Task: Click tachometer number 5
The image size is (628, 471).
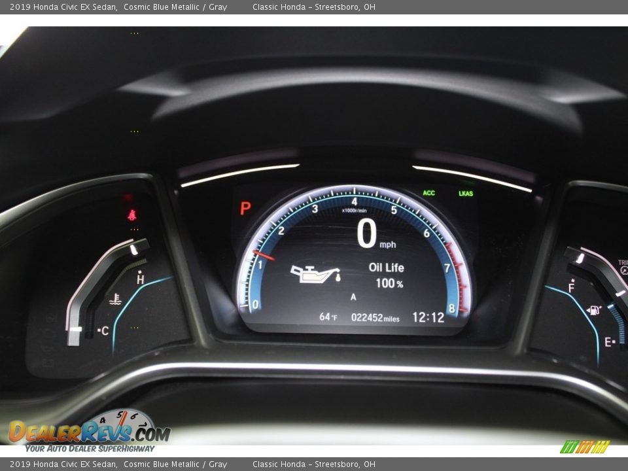Action: 394,210
